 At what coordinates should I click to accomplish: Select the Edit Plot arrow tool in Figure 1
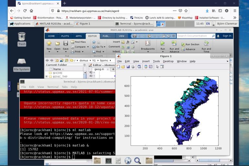157,67
